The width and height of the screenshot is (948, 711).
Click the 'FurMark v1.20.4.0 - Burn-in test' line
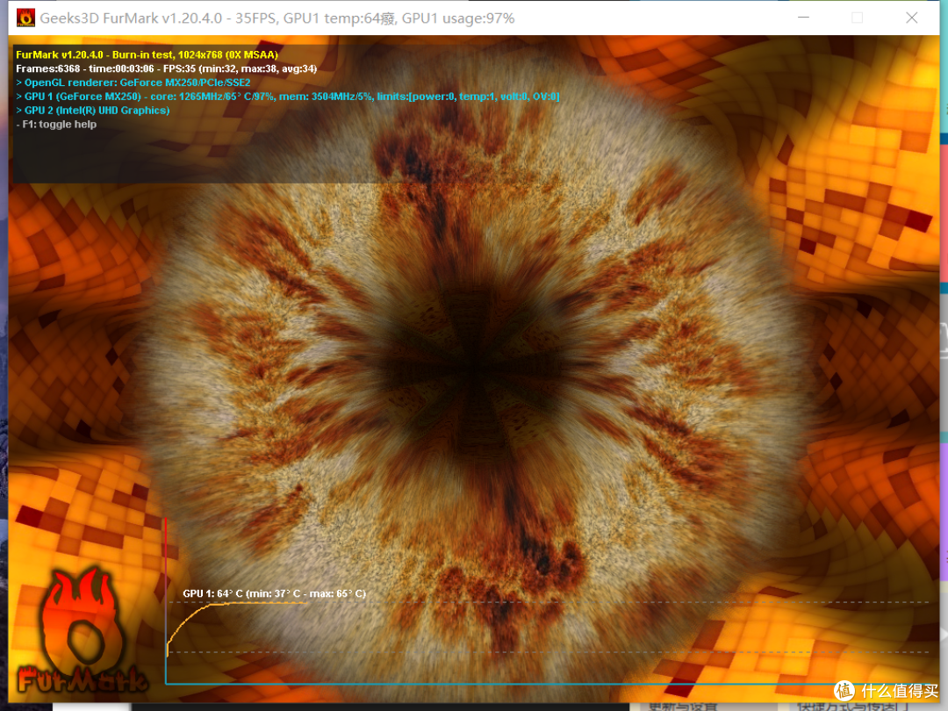click(x=147, y=54)
